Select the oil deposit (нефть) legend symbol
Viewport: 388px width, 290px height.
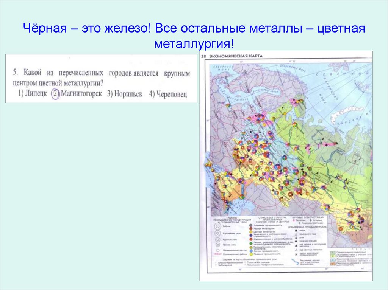click(296, 230)
